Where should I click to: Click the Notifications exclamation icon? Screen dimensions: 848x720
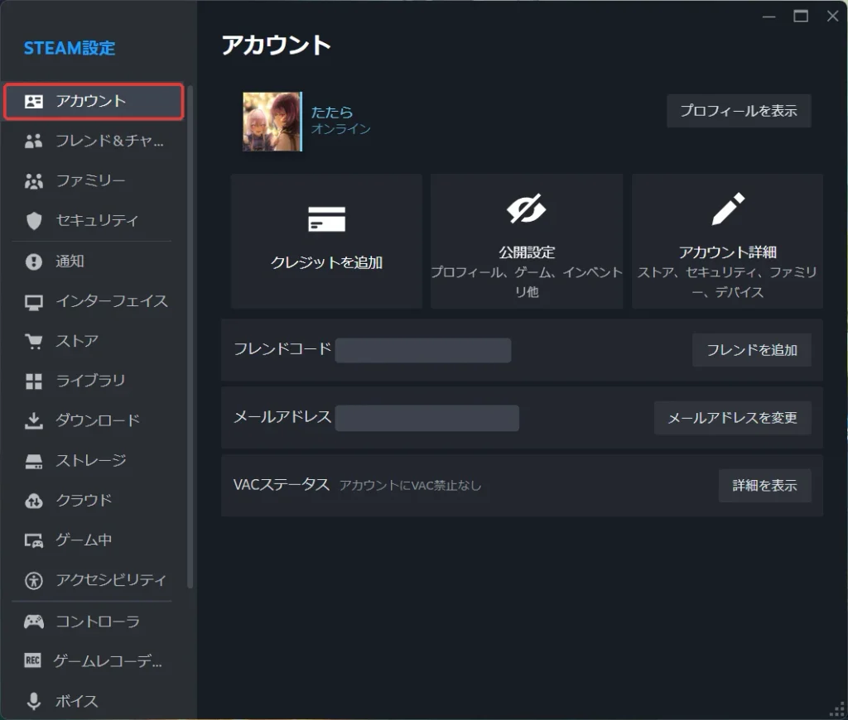(33, 262)
